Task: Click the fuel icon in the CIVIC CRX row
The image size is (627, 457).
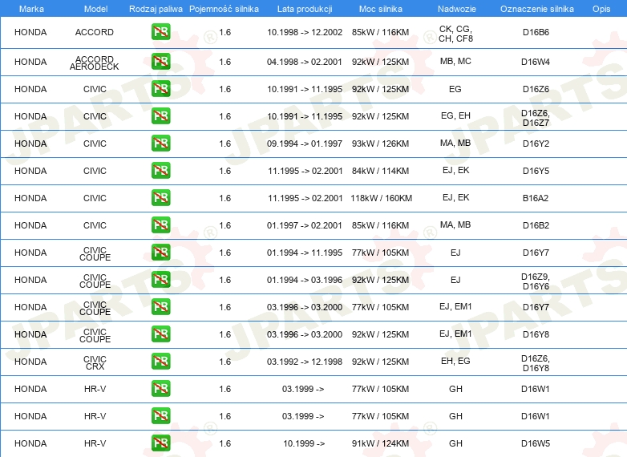Action: [x=160, y=361]
